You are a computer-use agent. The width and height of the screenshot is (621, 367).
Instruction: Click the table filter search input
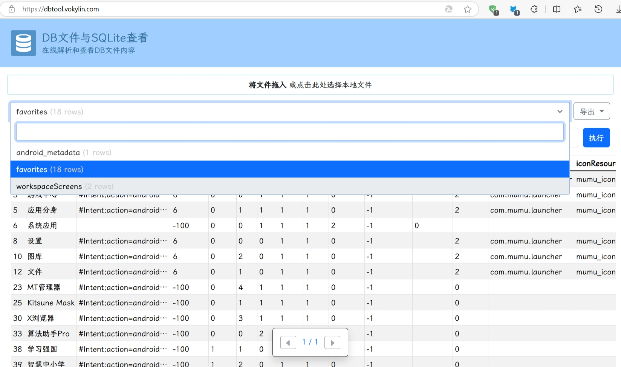[290, 132]
